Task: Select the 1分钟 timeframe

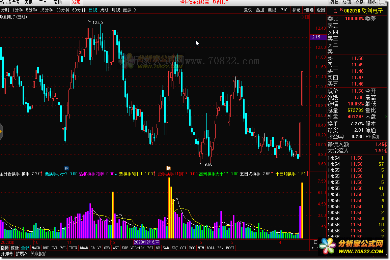Action: pos(18,10)
